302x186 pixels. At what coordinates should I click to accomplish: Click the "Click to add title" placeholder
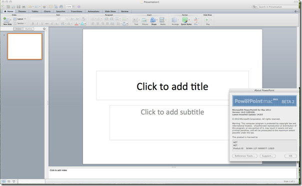coord(172,85)
